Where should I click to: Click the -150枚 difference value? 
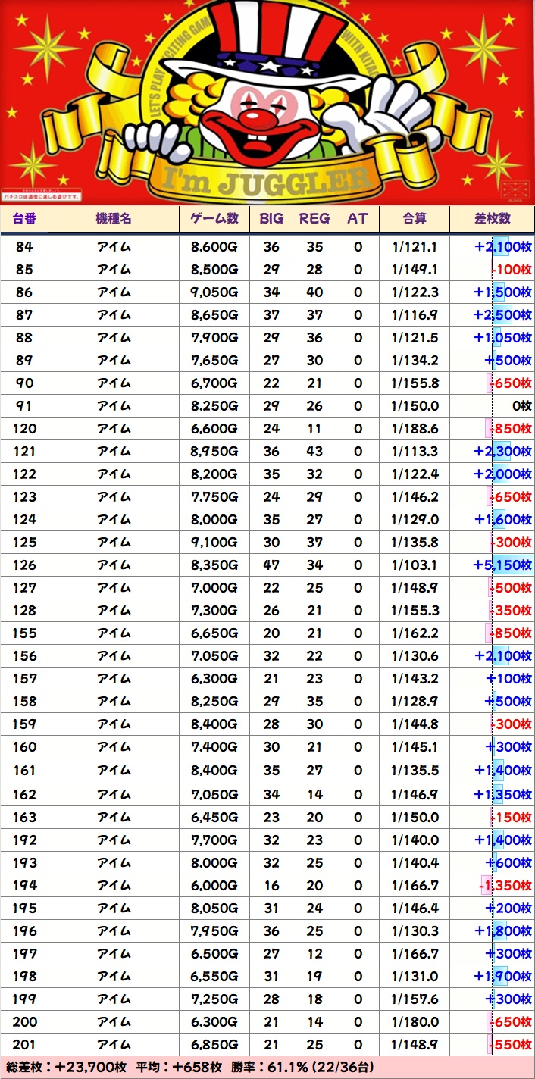[x=512, y=817]
